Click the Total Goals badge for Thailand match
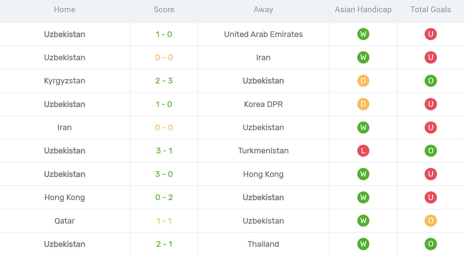This screenshot has height=255, width=465. click(430, 244)
